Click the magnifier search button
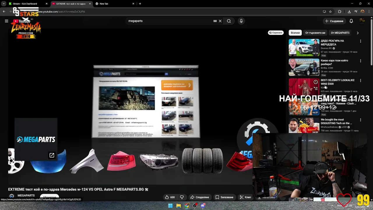Screen dimensions: 373x210 pos(229,21)
